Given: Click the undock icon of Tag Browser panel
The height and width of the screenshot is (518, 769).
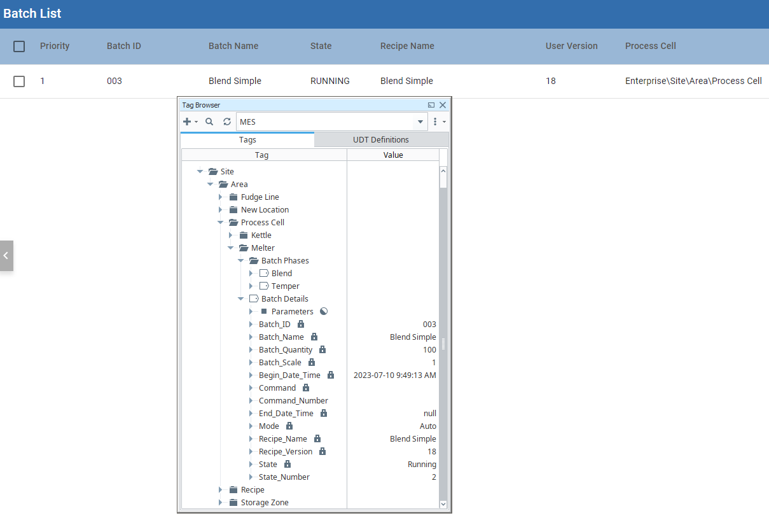Looking at the screenshot, I should 431,105.
